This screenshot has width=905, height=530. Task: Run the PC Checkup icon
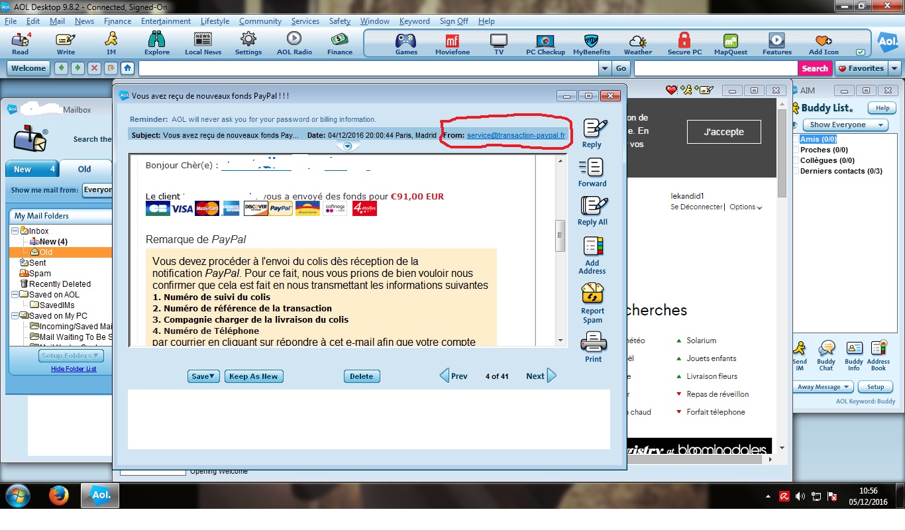(x=545, y=44)
